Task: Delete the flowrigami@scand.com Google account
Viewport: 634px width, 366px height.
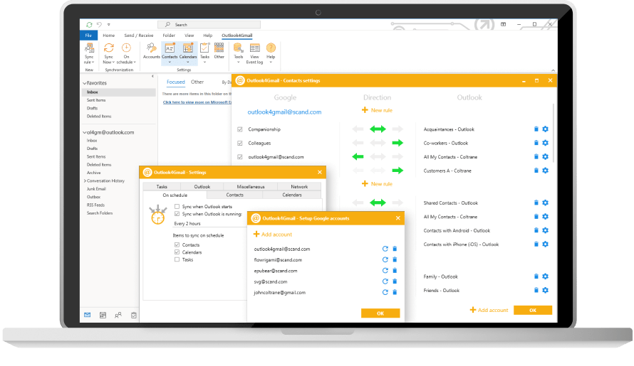Action: pos(395,260)
